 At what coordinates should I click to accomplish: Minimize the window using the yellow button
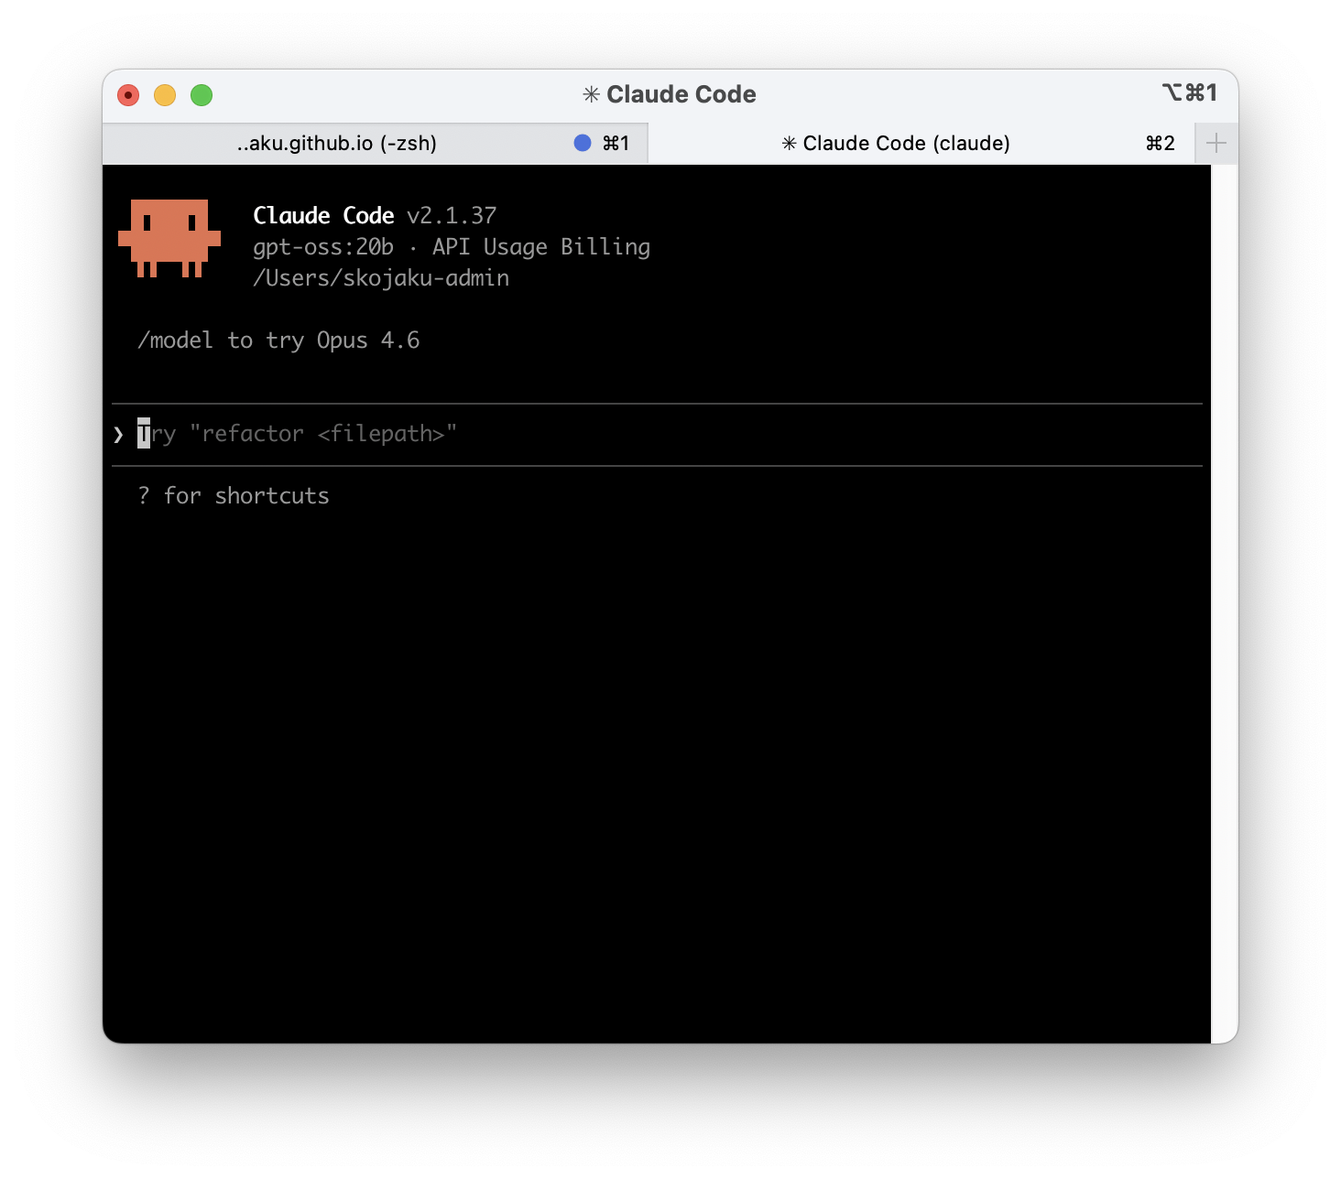click(165, 95)
